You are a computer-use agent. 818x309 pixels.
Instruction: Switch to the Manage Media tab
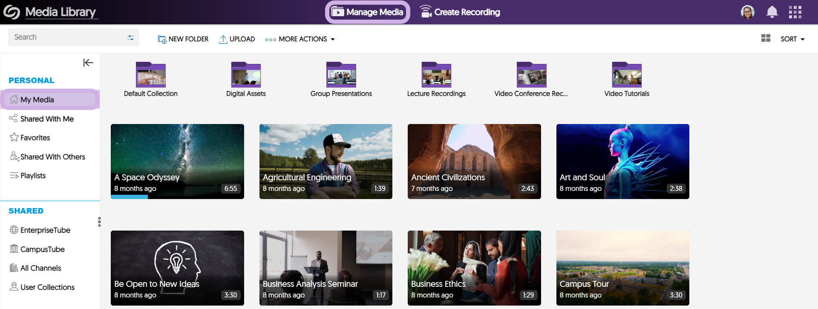click(x=367, y=12)
